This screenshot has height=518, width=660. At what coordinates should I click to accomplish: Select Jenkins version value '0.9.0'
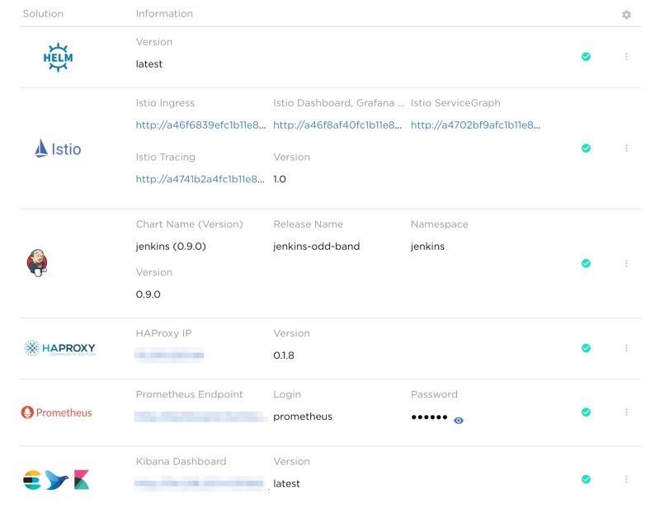[148, 294]
